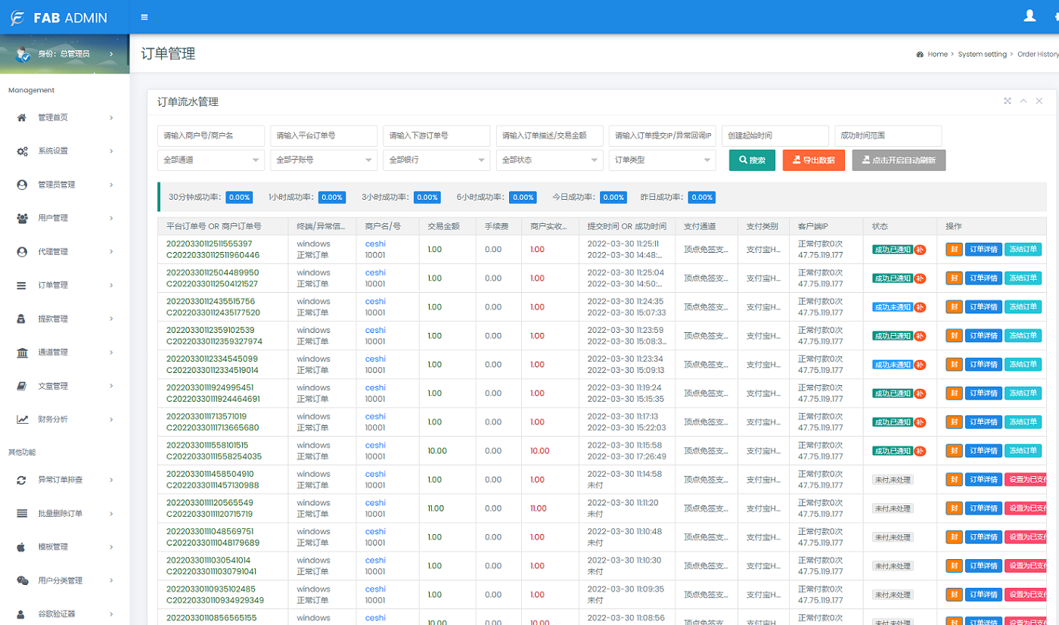Screen dimensions: 1059x625
Task: Toggle auto refresh with 点击开启自动刷新 button
Action: click(899, 160)
